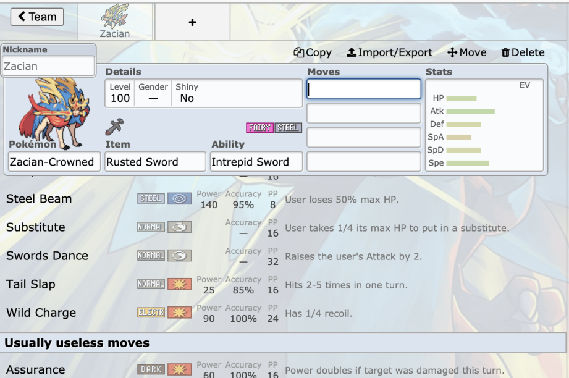The height and width of the screenshot is (378, 569).
Task: Add a new Pokémon with plus tab
Action: [192, 22]
